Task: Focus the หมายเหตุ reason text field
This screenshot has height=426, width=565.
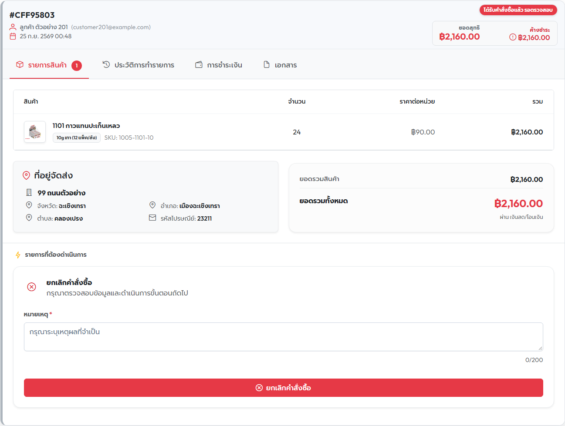Action: pyautogui.click(x=284, y=337)
